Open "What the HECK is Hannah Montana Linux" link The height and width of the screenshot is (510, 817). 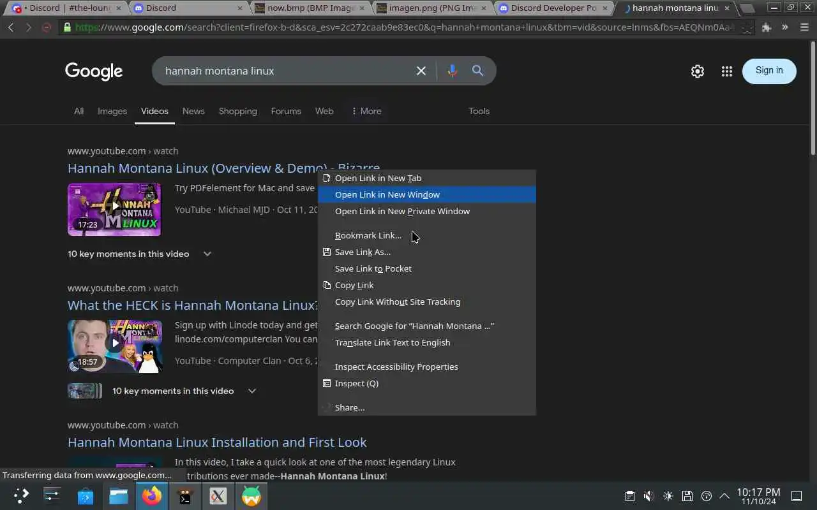193,305
